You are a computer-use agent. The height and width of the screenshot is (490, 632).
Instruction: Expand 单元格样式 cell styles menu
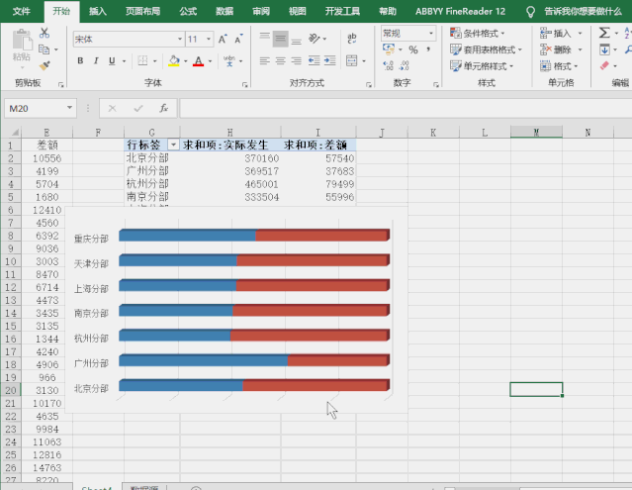click(x=482, y=65)
